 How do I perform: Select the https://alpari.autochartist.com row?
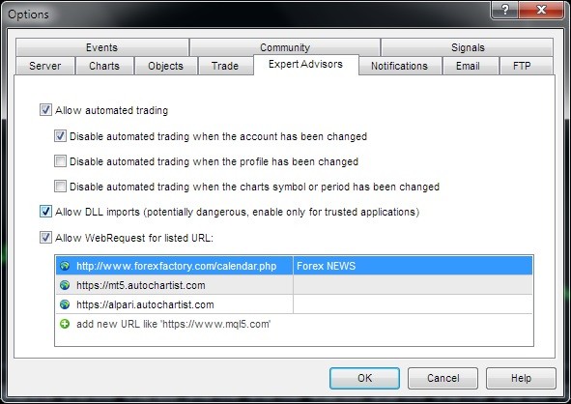tap(295, 304)
